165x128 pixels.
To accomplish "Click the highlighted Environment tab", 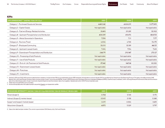I will pyautogui.click(x=113, y=4).
